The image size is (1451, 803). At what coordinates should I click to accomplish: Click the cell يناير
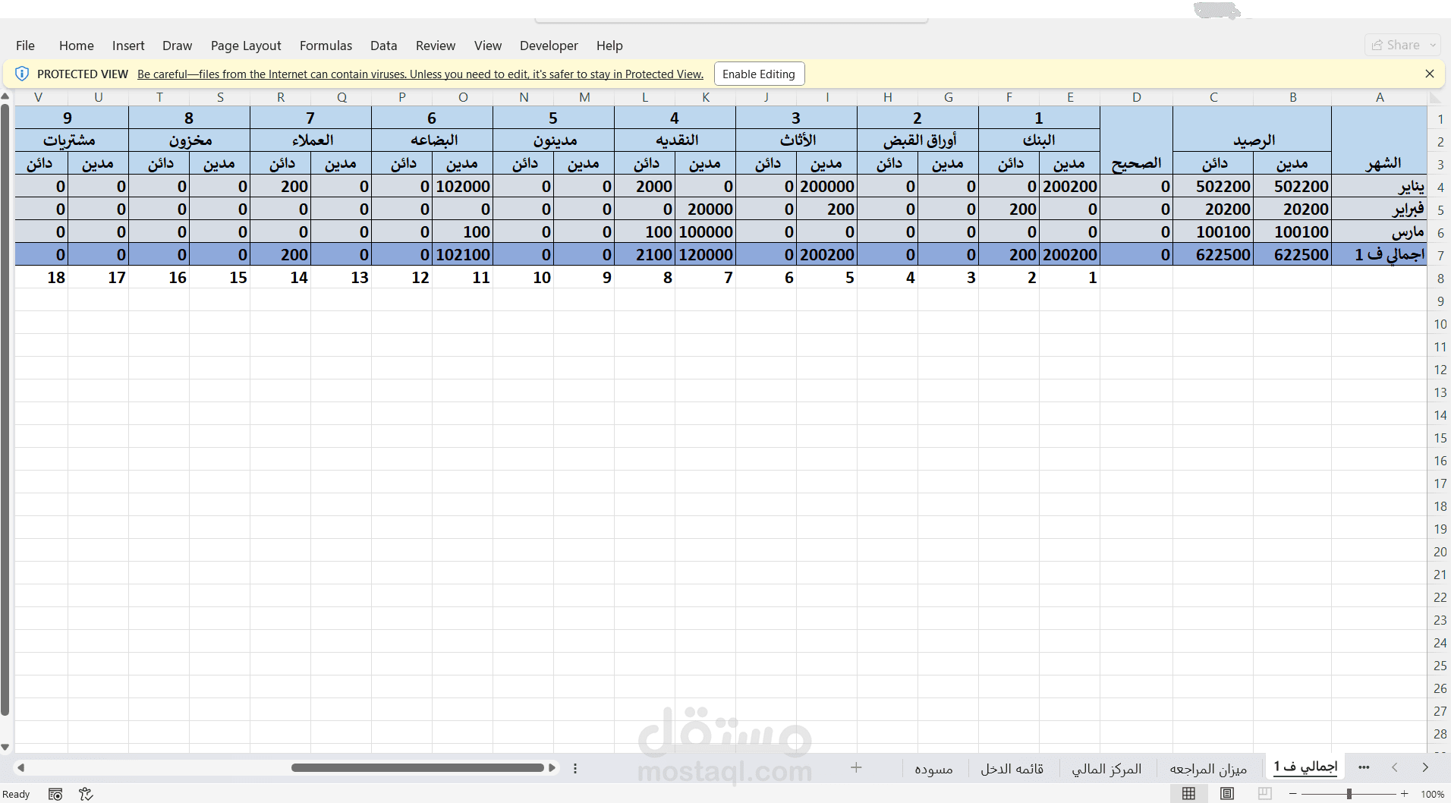(x=1380, y=187)
